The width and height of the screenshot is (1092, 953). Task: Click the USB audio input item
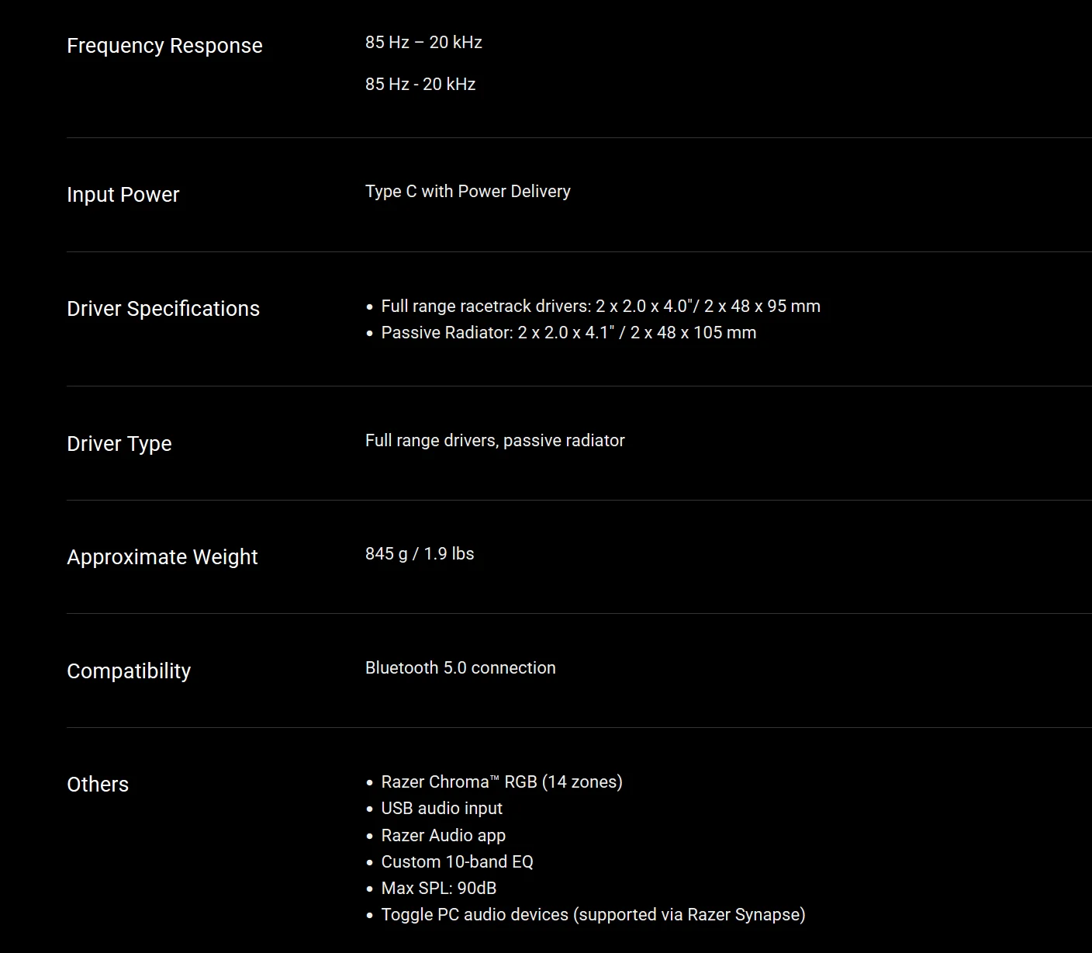coord(441,809)
